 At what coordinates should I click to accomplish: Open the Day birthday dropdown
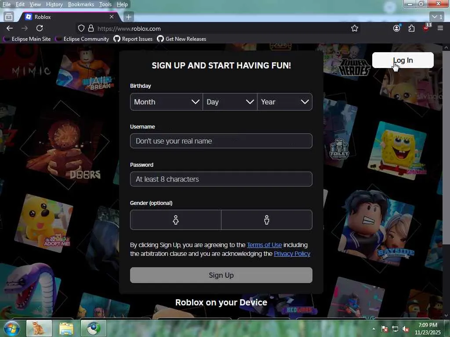(x=230, y=102)
